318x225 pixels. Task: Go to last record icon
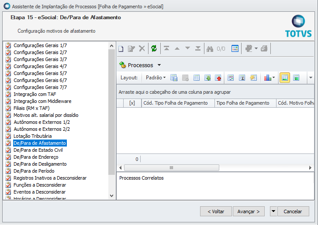[x=198, y=48]
